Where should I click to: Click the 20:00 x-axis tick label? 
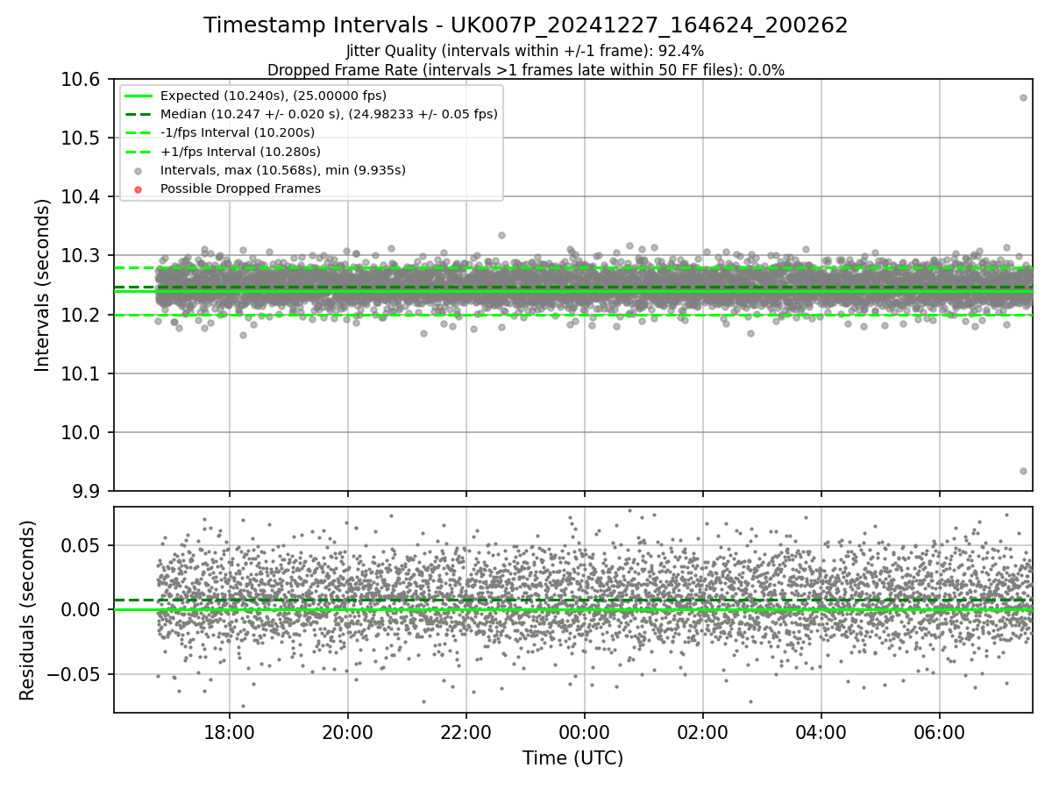click(x=348, y=731)
